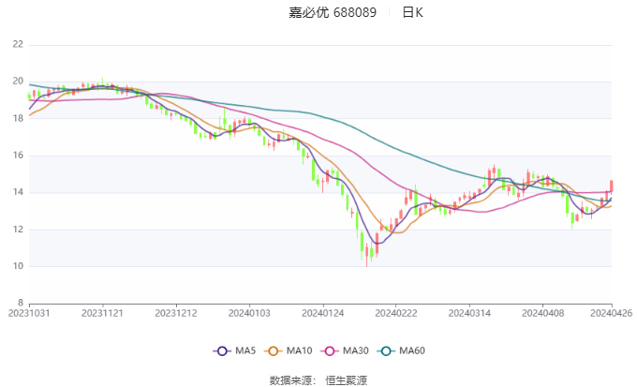Toggle the MA5 series text label
This screenshot has height=387, width=637.
[x=245, y=350]
